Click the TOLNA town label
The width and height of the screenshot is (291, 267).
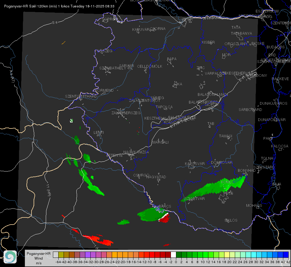pyautogui.click(x=267, y=158)
